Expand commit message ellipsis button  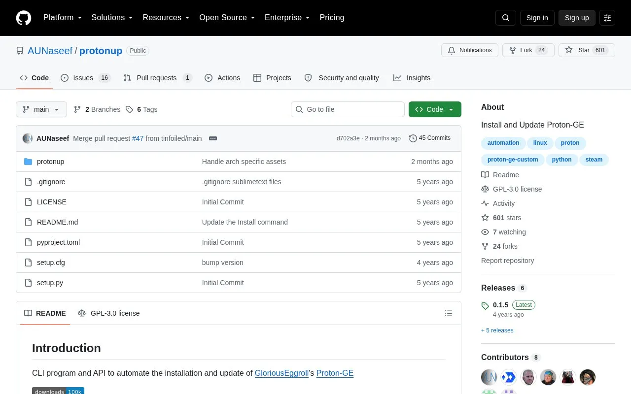pyautogui.click(x=213, y=138)
